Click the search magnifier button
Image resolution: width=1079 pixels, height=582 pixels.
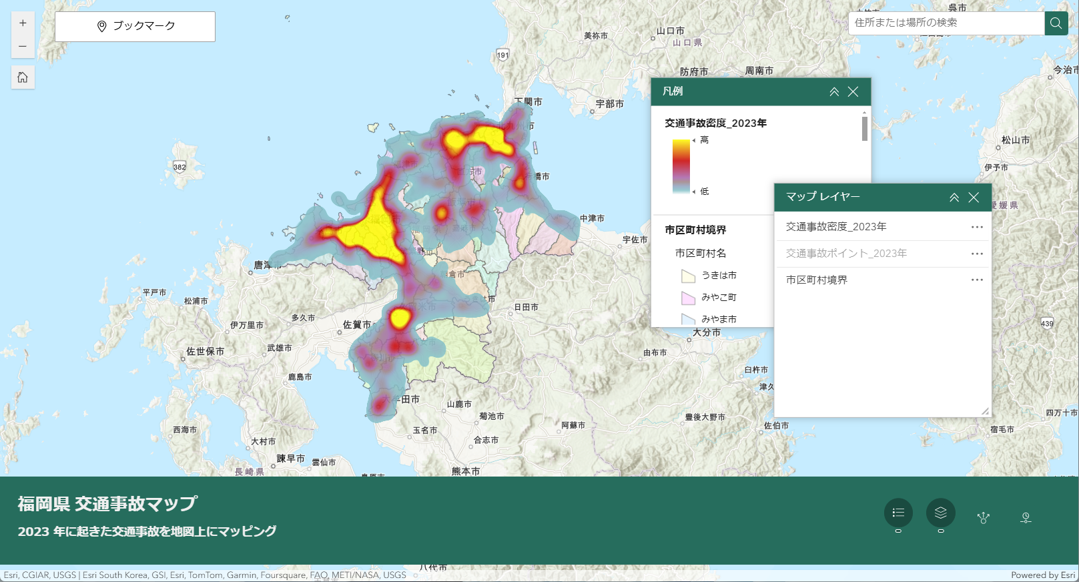pos(1056,23)
